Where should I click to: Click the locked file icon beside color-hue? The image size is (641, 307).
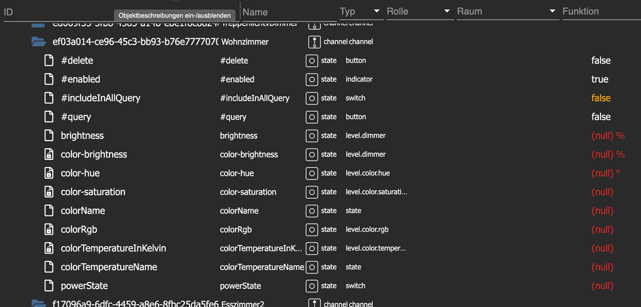point(48,173)
